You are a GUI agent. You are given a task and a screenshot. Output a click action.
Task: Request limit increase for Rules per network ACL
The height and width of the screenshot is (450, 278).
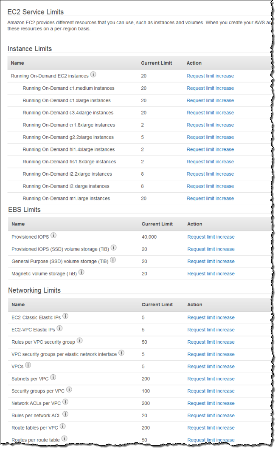click(x=211, y=416)
